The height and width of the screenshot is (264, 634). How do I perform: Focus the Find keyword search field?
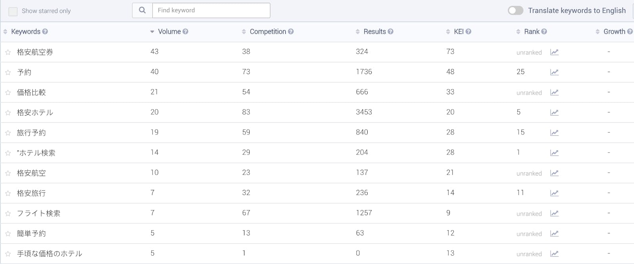211,10
